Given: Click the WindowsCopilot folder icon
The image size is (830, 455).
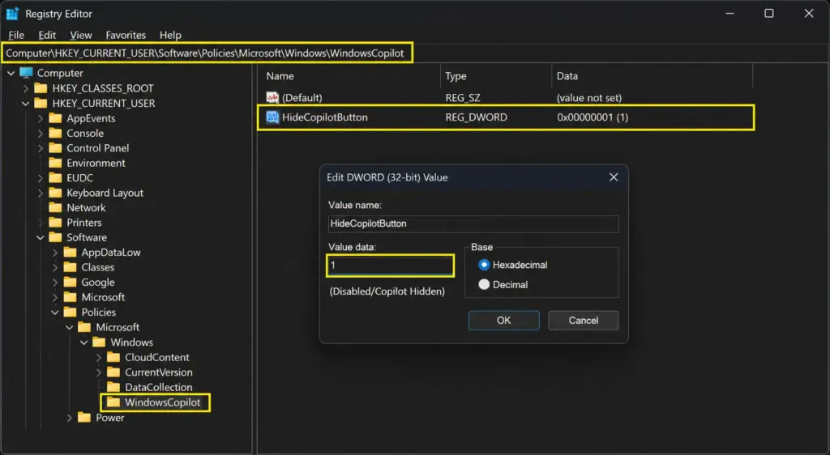Looking at the screenshot, I should click(x=113, y=402).
